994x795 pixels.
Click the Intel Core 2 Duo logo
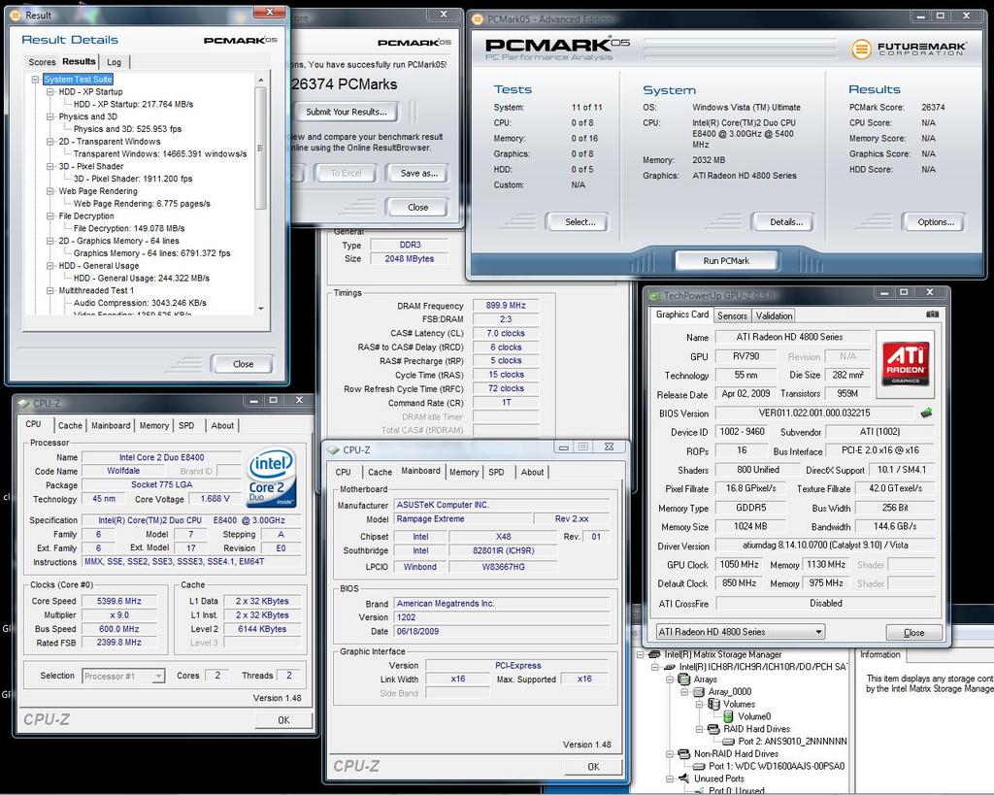(x=273, y=478)
